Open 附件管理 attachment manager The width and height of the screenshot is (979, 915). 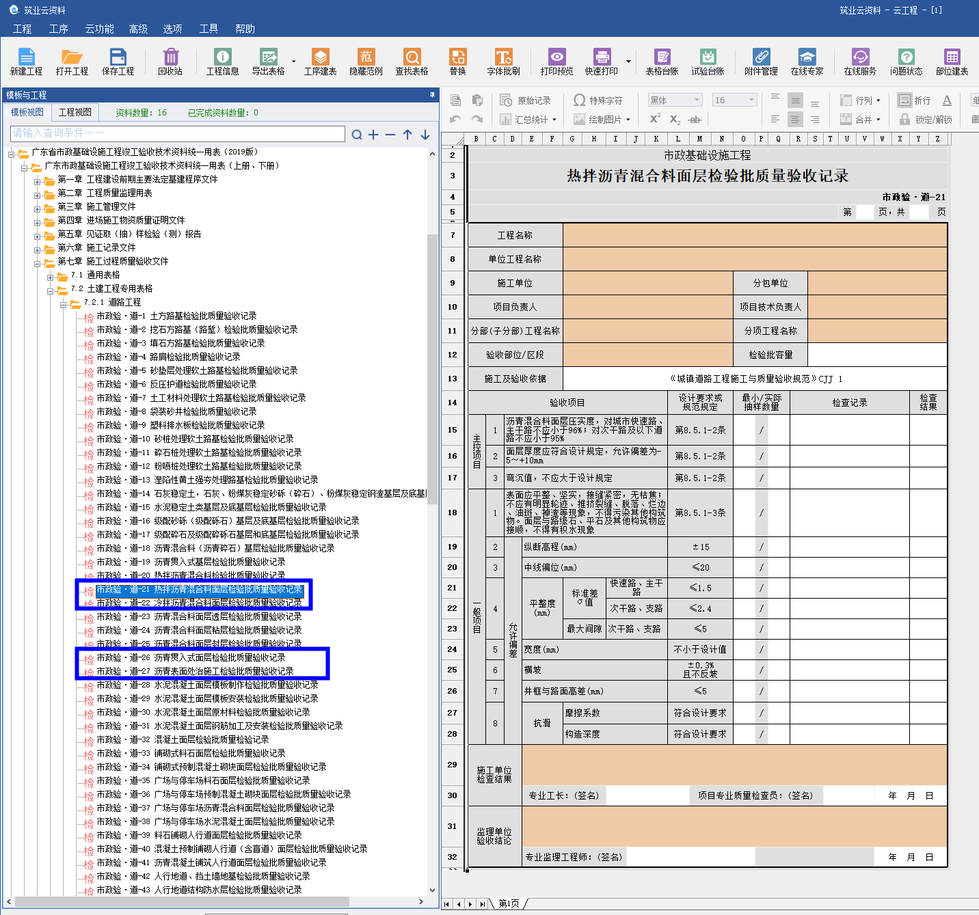tap(761, 62)
